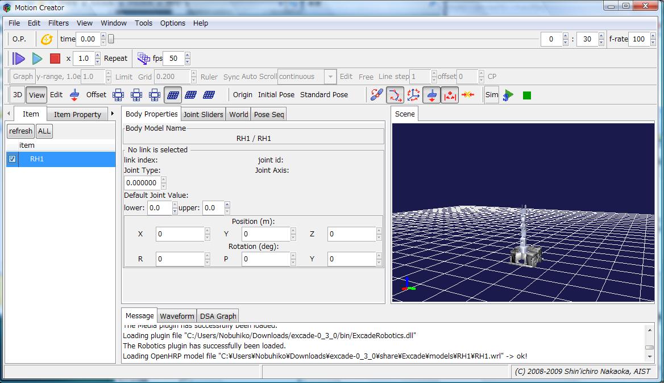The width and height of the screenshot is (664, 383).
Task: Click the yellow time sync icon
Action: click(47, 39)
